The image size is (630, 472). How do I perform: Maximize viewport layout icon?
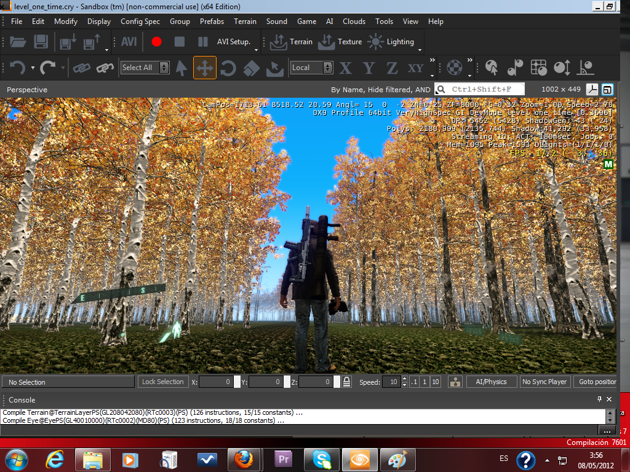pyautogui.click(x=607, y=90)
